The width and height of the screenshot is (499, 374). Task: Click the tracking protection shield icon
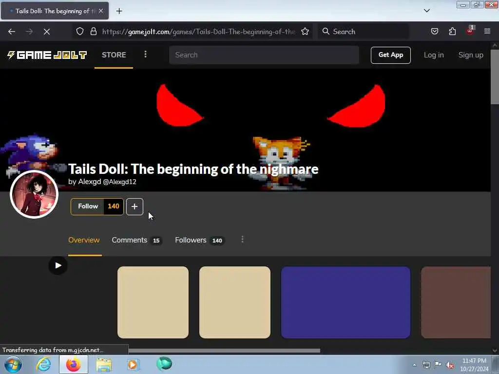[80, 32]
